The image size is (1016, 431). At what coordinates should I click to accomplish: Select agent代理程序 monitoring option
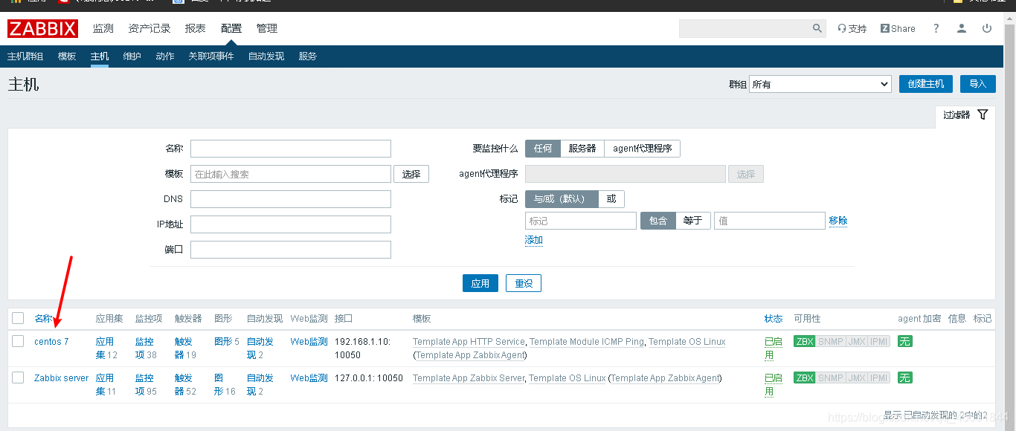point(642,148)
